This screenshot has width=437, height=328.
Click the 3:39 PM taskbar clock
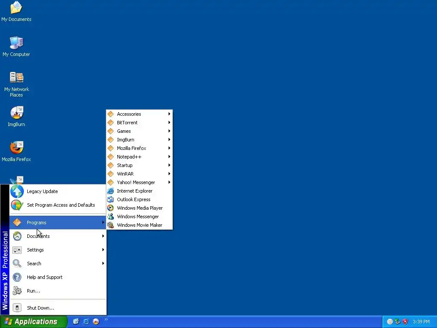pos(421,322)
